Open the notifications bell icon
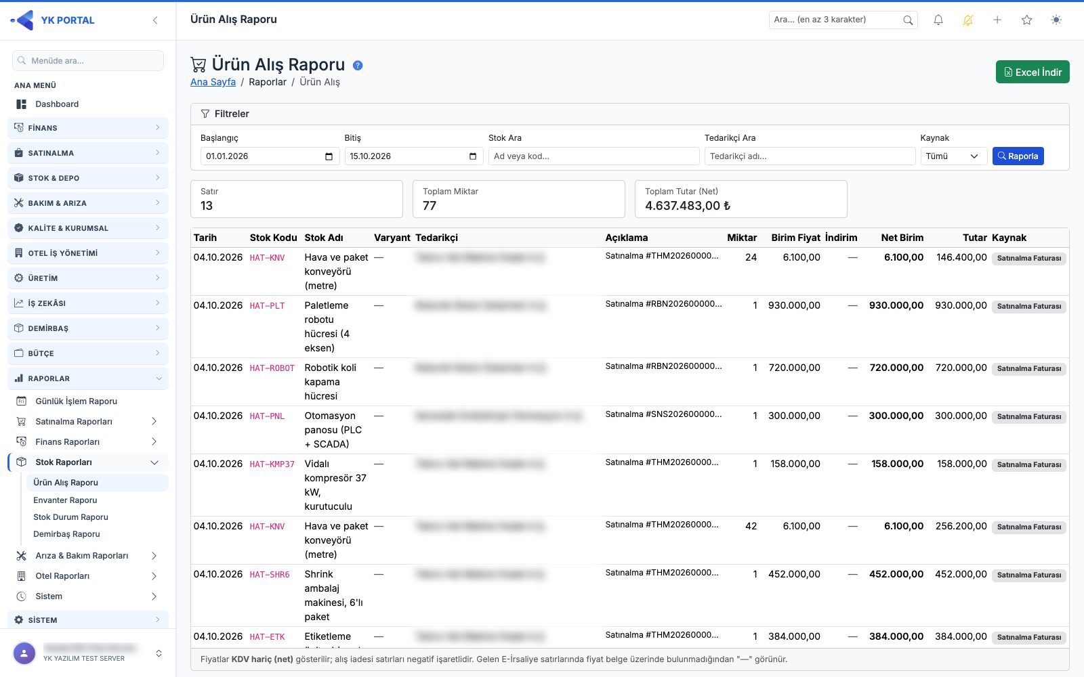 pos(938,20)
